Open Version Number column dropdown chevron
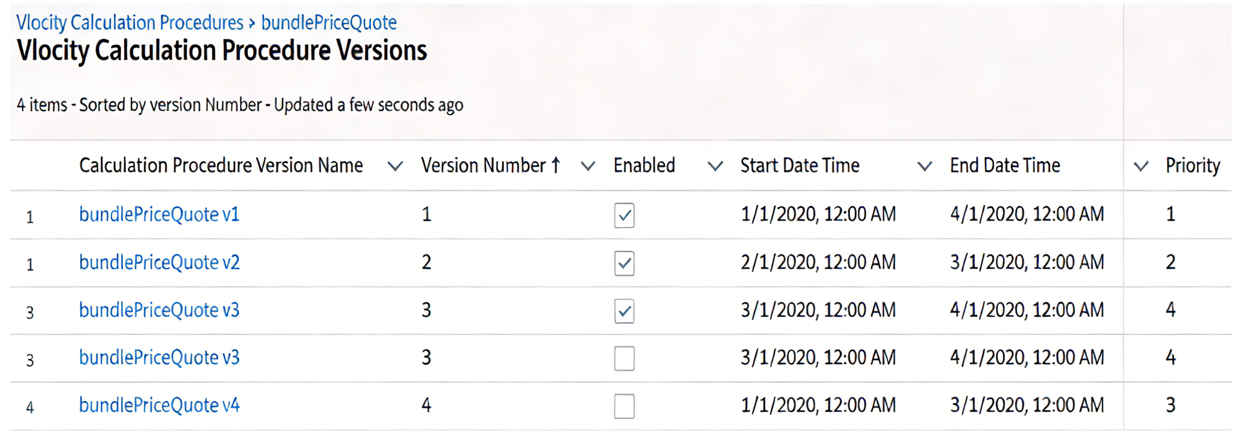Screen dimensions: 1242x437 tap(587, 166)
